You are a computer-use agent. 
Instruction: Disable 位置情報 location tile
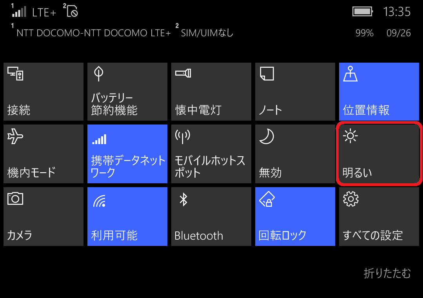(x=379, y=92)
